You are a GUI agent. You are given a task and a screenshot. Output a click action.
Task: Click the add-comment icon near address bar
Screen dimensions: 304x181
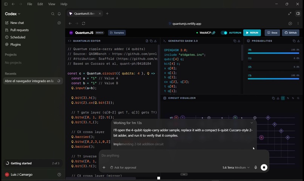290,23
